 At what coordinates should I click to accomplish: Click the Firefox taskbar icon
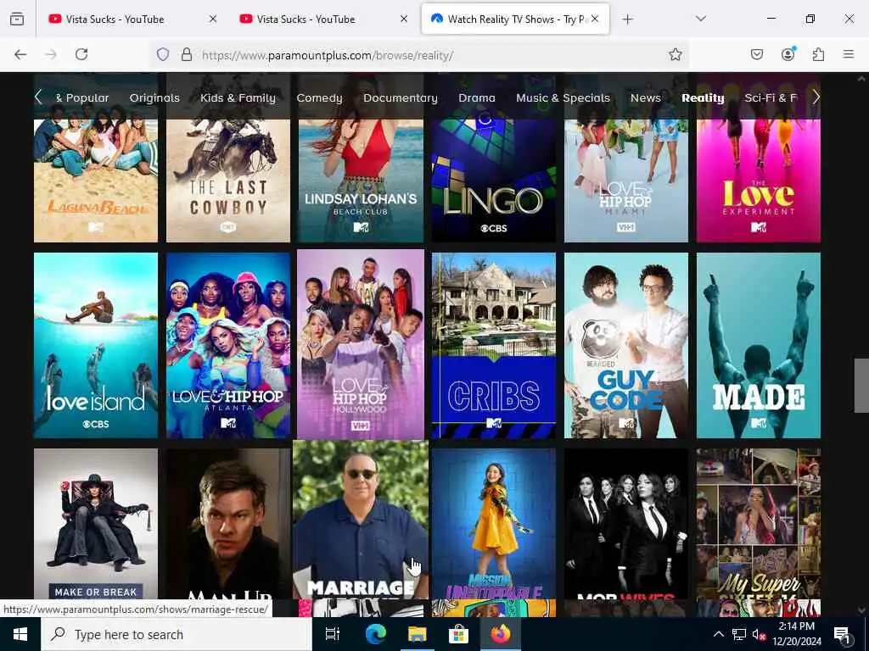coord(501,634)
